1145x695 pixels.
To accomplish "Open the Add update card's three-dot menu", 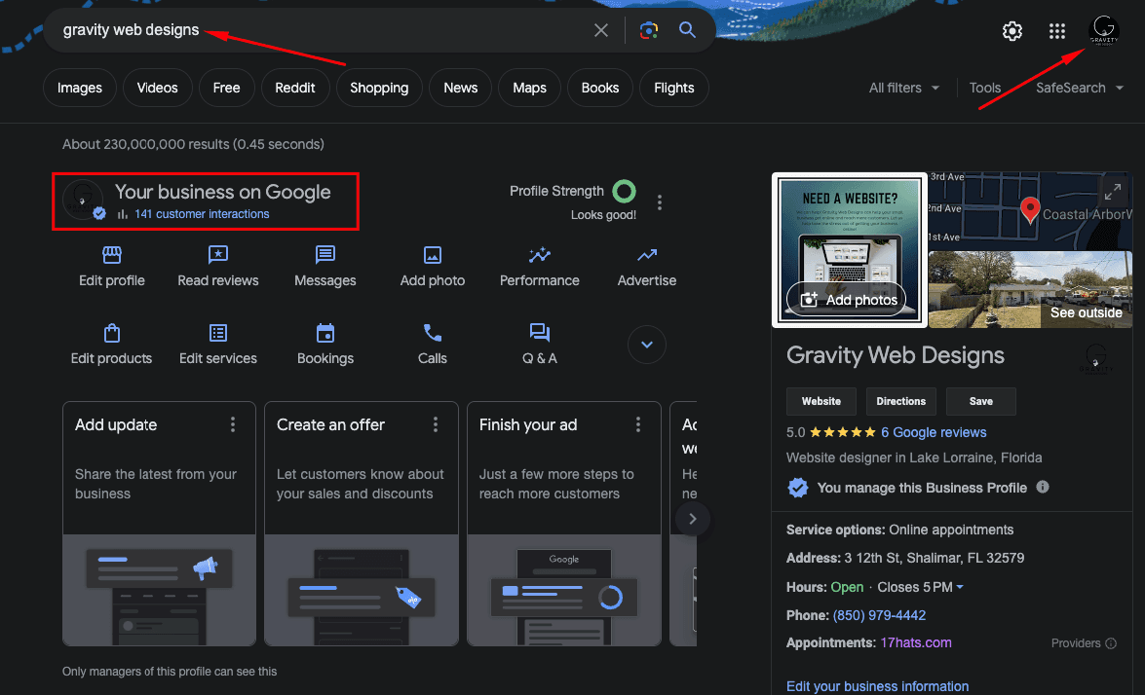I will (x=233, y=424).
